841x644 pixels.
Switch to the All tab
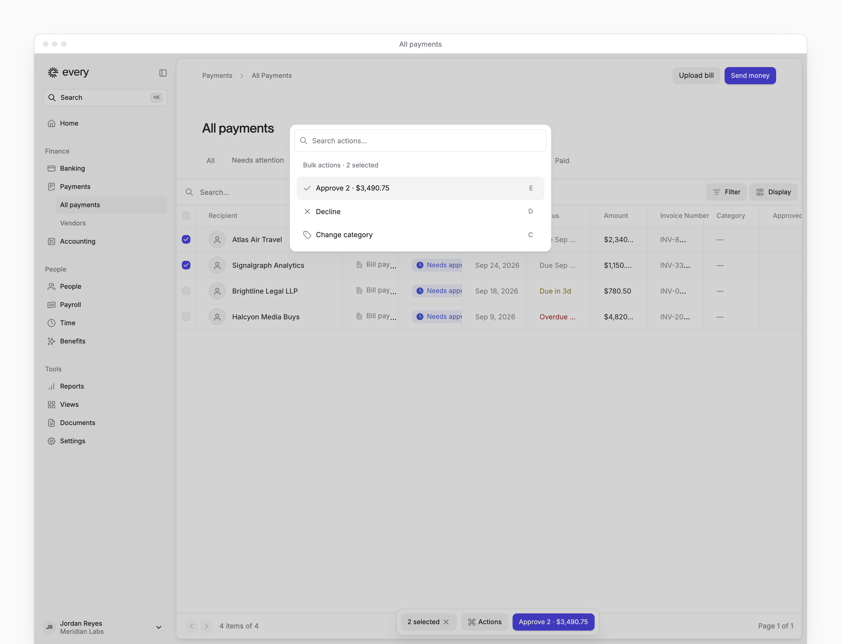point(210,161)
